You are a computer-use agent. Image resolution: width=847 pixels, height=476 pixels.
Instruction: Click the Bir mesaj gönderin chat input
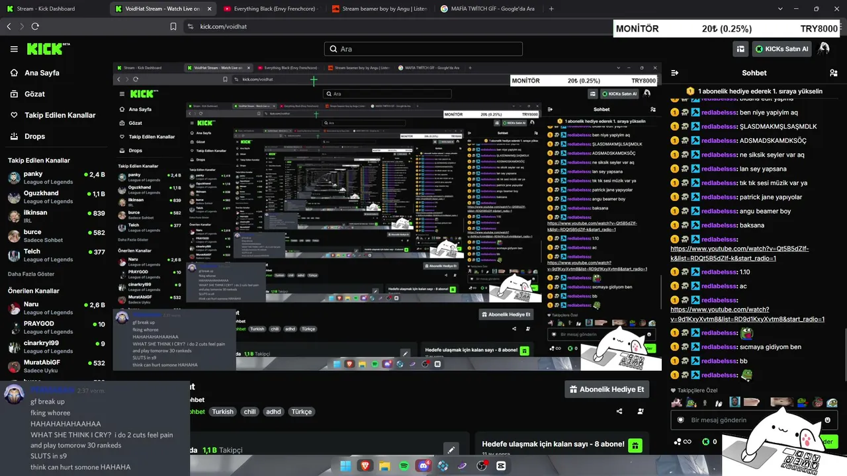753,420
